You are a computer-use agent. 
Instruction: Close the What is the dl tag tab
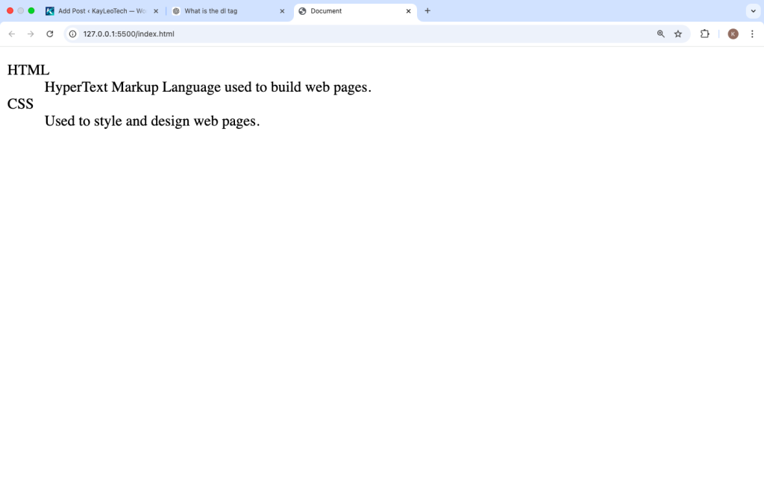tap(282, 11)
